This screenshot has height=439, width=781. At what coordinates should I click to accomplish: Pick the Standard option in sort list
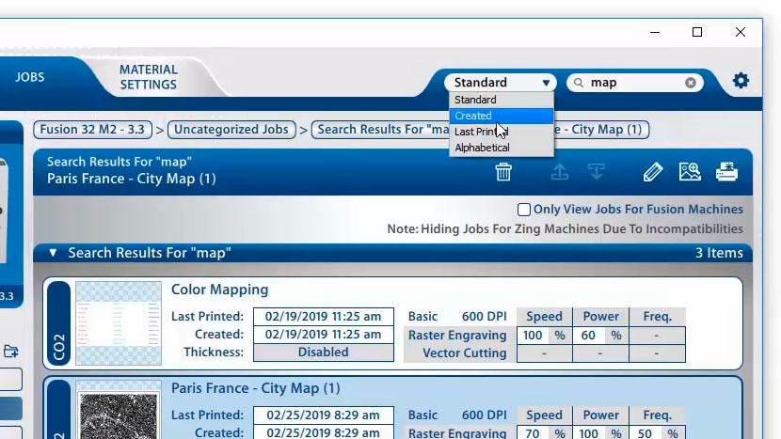[x=475, y=100]
